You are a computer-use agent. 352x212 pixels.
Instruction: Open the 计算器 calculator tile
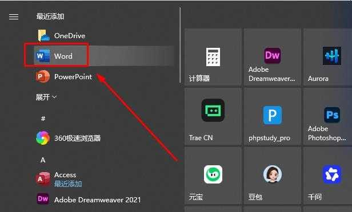click(x=213, y=57)
